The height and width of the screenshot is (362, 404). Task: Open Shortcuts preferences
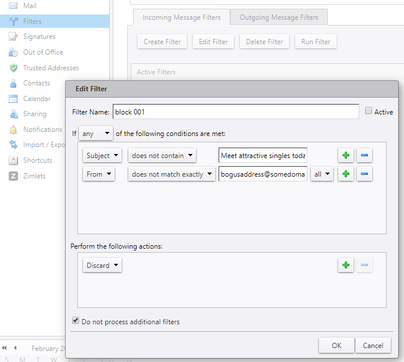click(x=38, y=160)
